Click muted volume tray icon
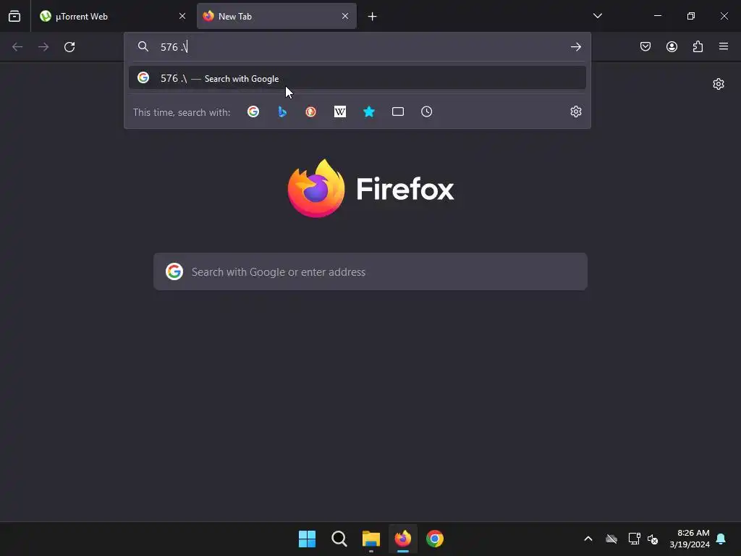The width and height of the screenshot is (741, 556). pyautogui.click(x=653, y=539)
